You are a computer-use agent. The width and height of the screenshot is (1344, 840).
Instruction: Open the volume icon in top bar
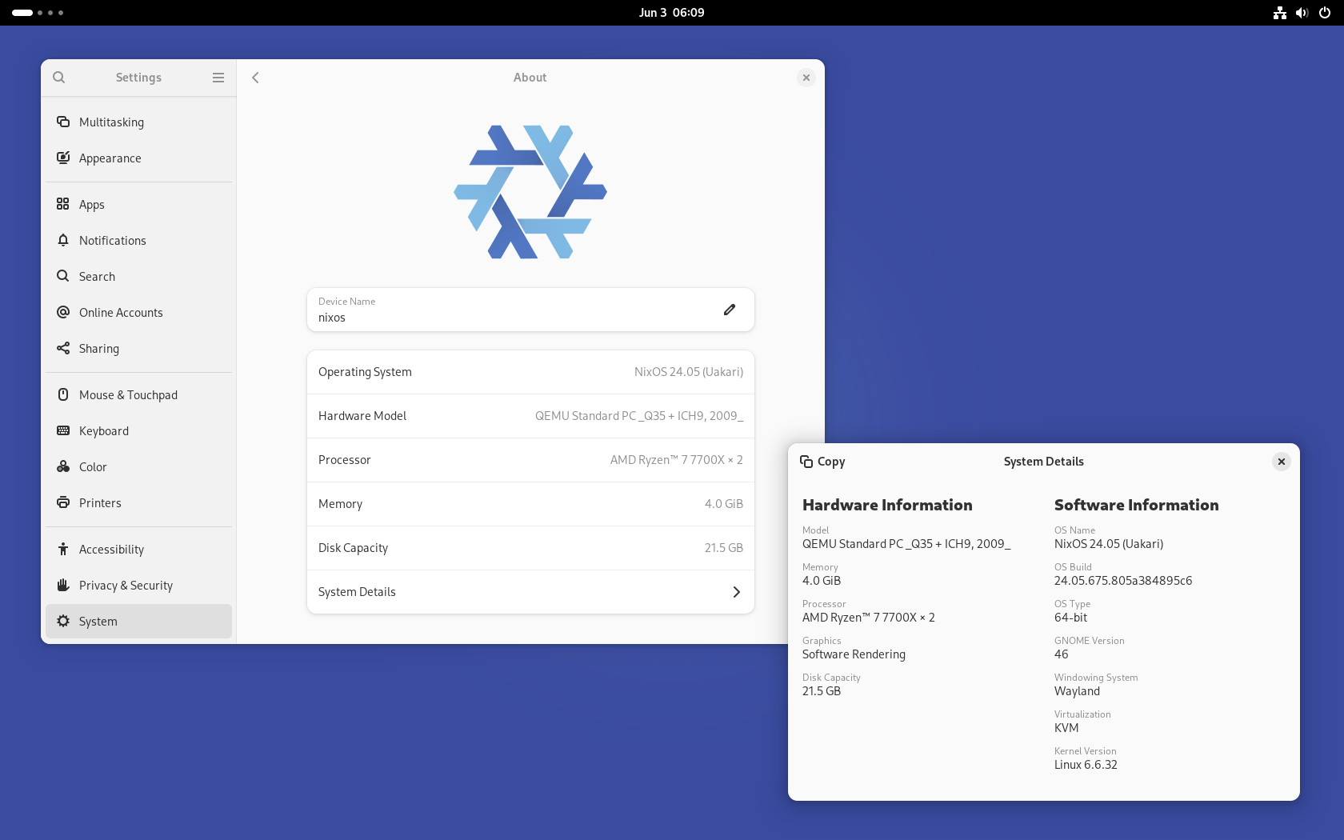tap(1302, 13)
